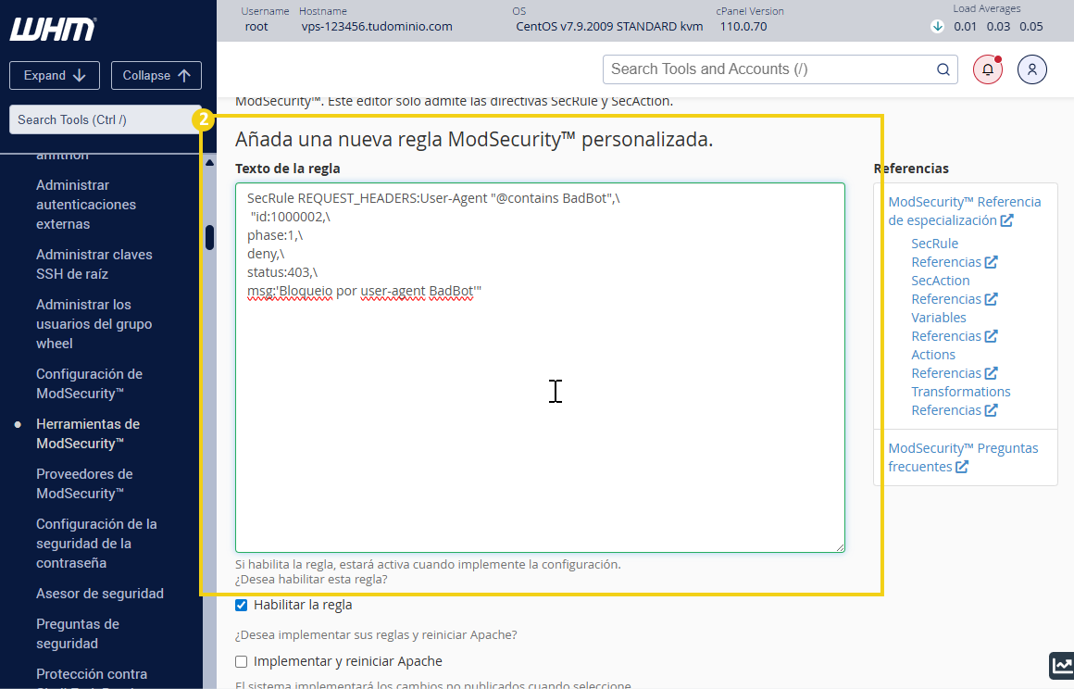The height and width of the screenshot is (689, 1074).
Task: Select 'Herramientas de ModSecurity' in sidebar
Action: [x=88, y=433]
